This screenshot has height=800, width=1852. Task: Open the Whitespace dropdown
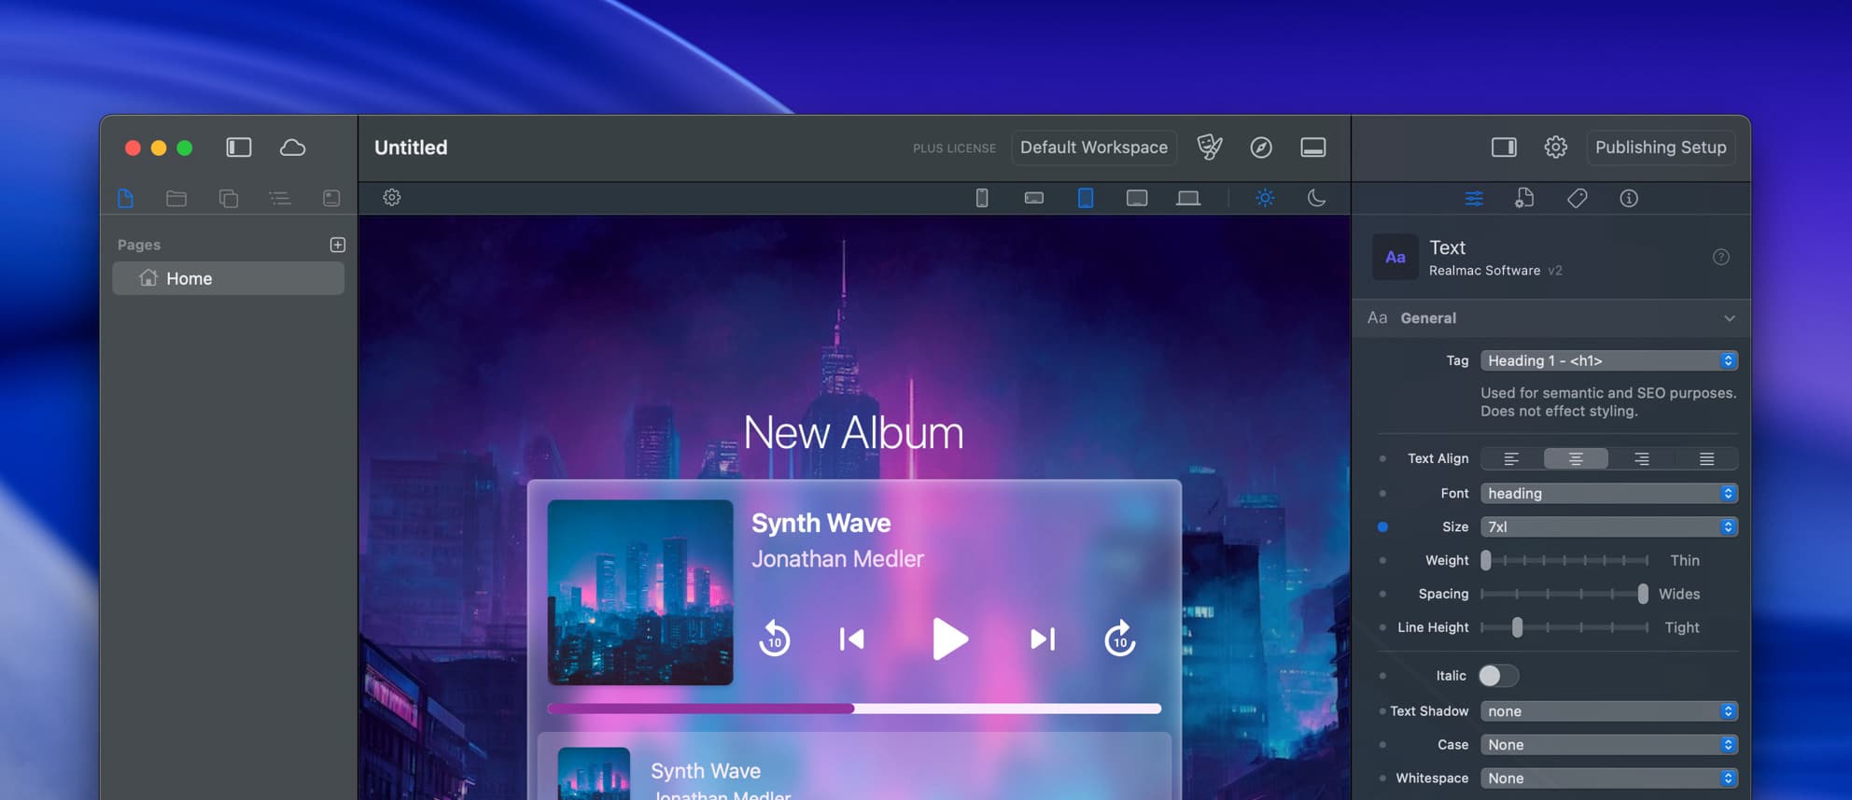pos(1609,778)
